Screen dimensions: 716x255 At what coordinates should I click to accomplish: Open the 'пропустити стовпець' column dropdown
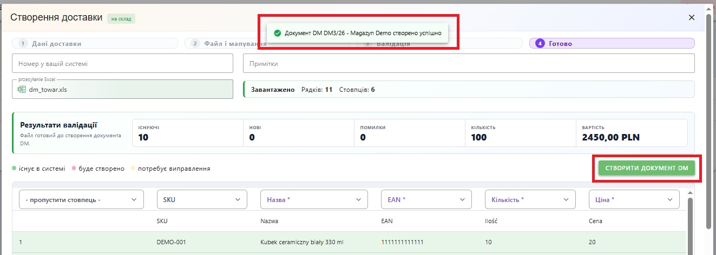tap(81, 199)
